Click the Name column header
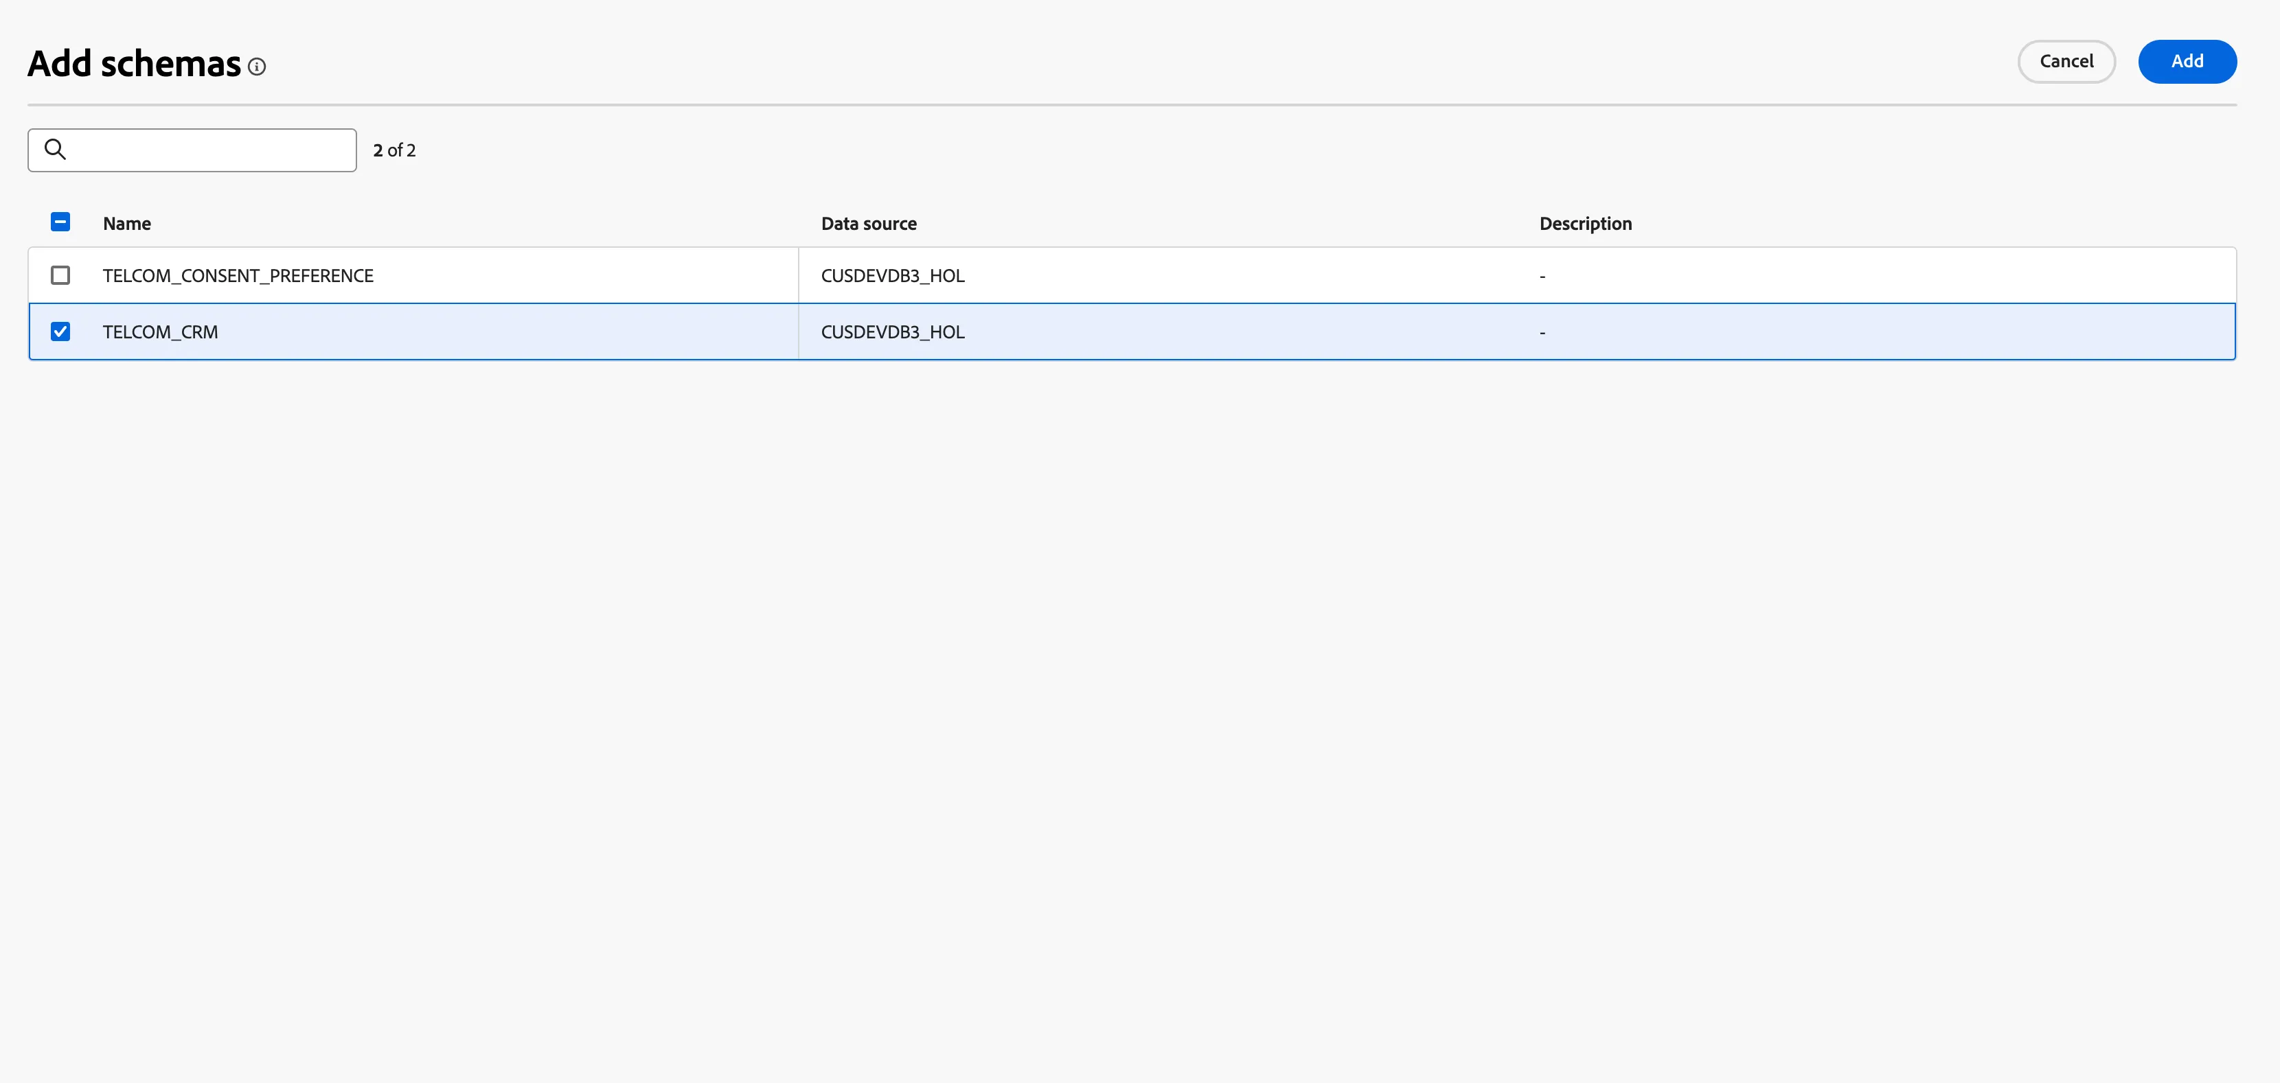 click(x=126, y=224)
